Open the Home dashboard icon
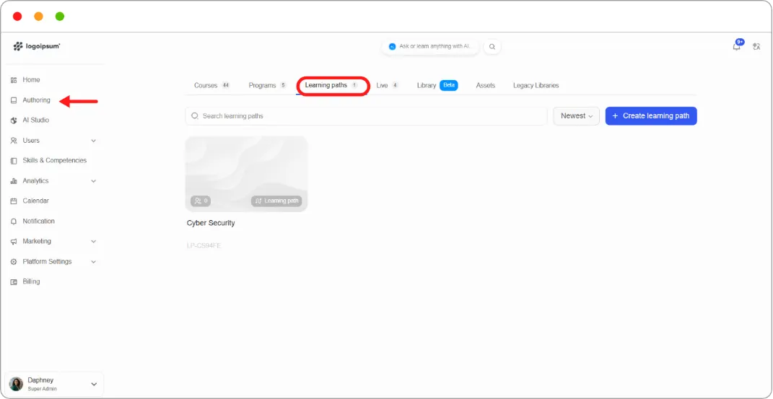773x399 pixels. [x=14, y=80]
